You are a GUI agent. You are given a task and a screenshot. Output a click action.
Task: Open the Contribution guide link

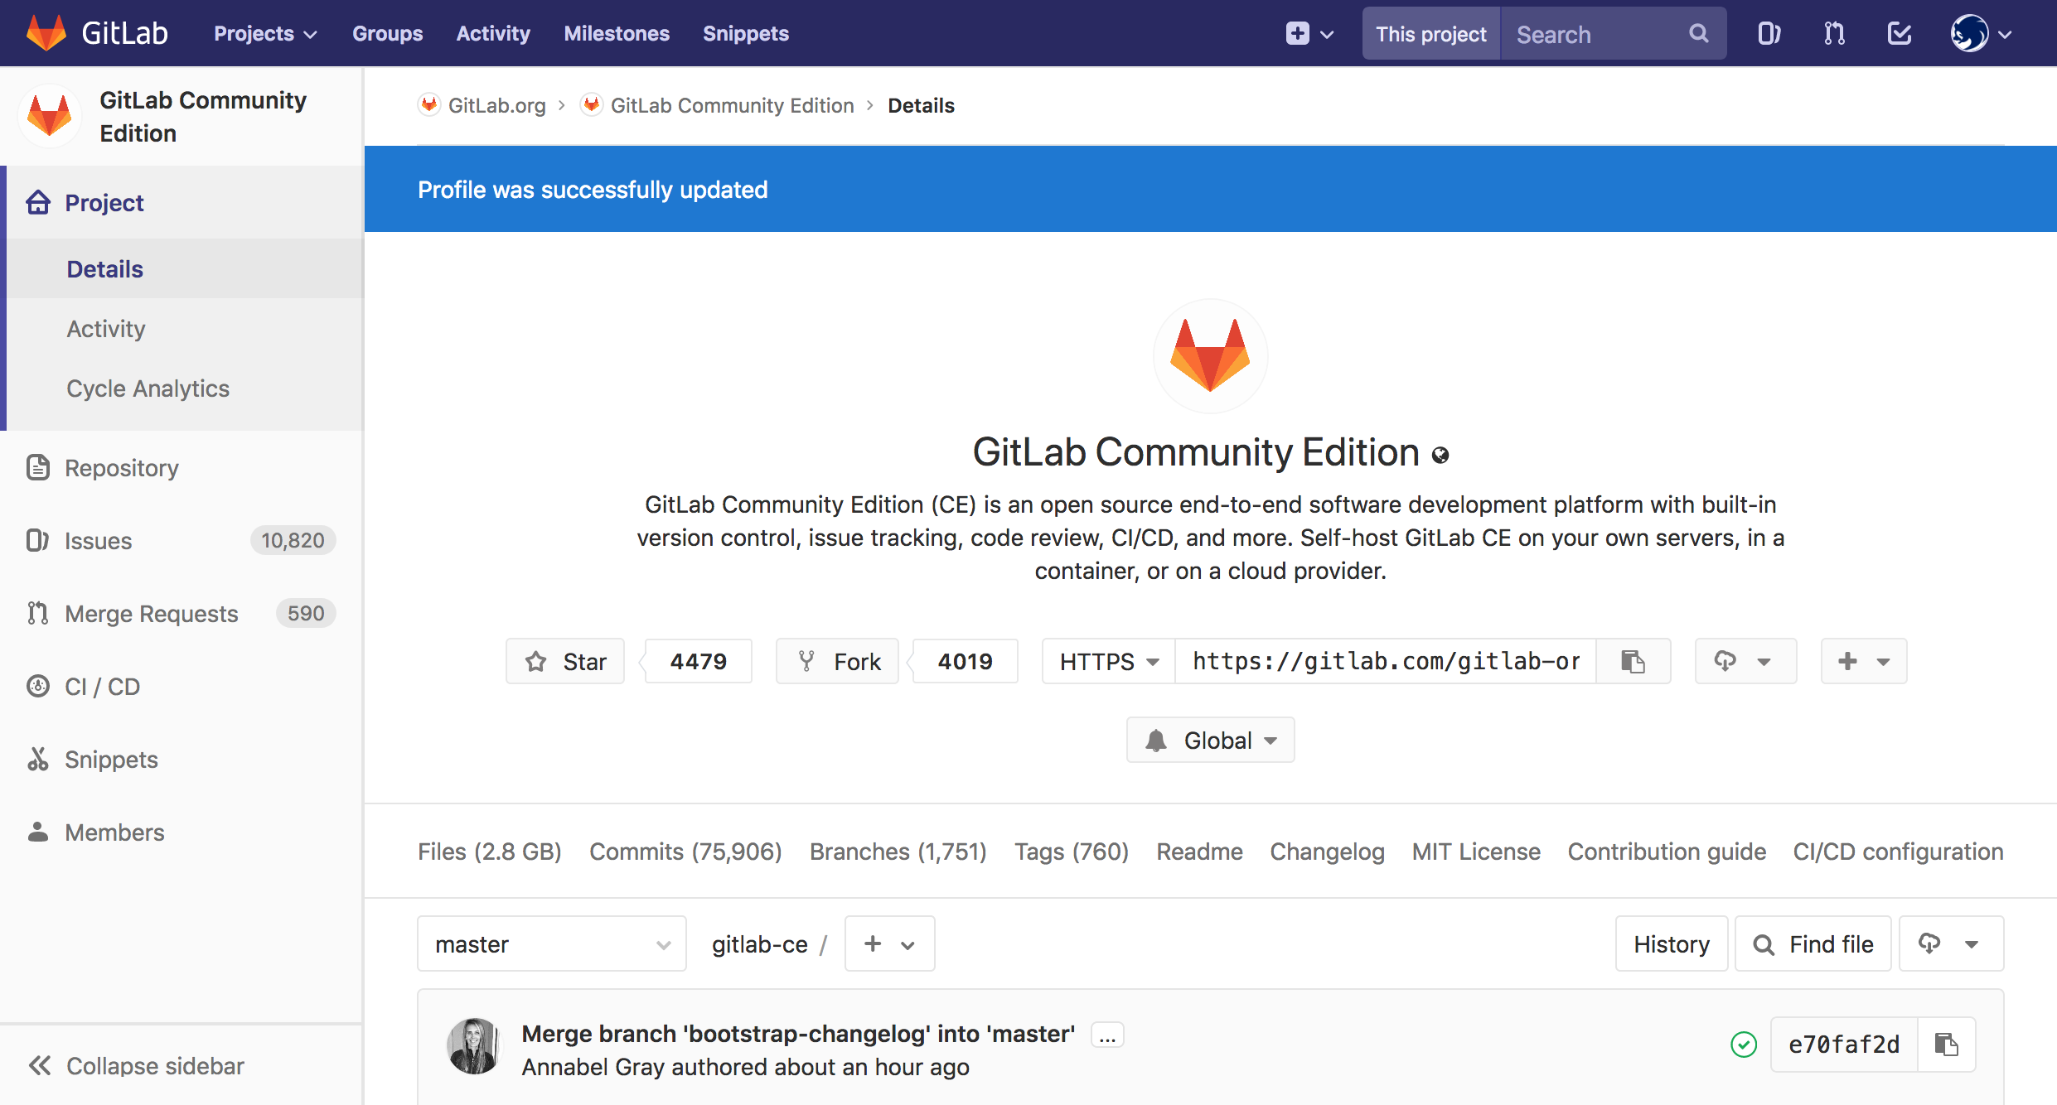point(1666,852)
